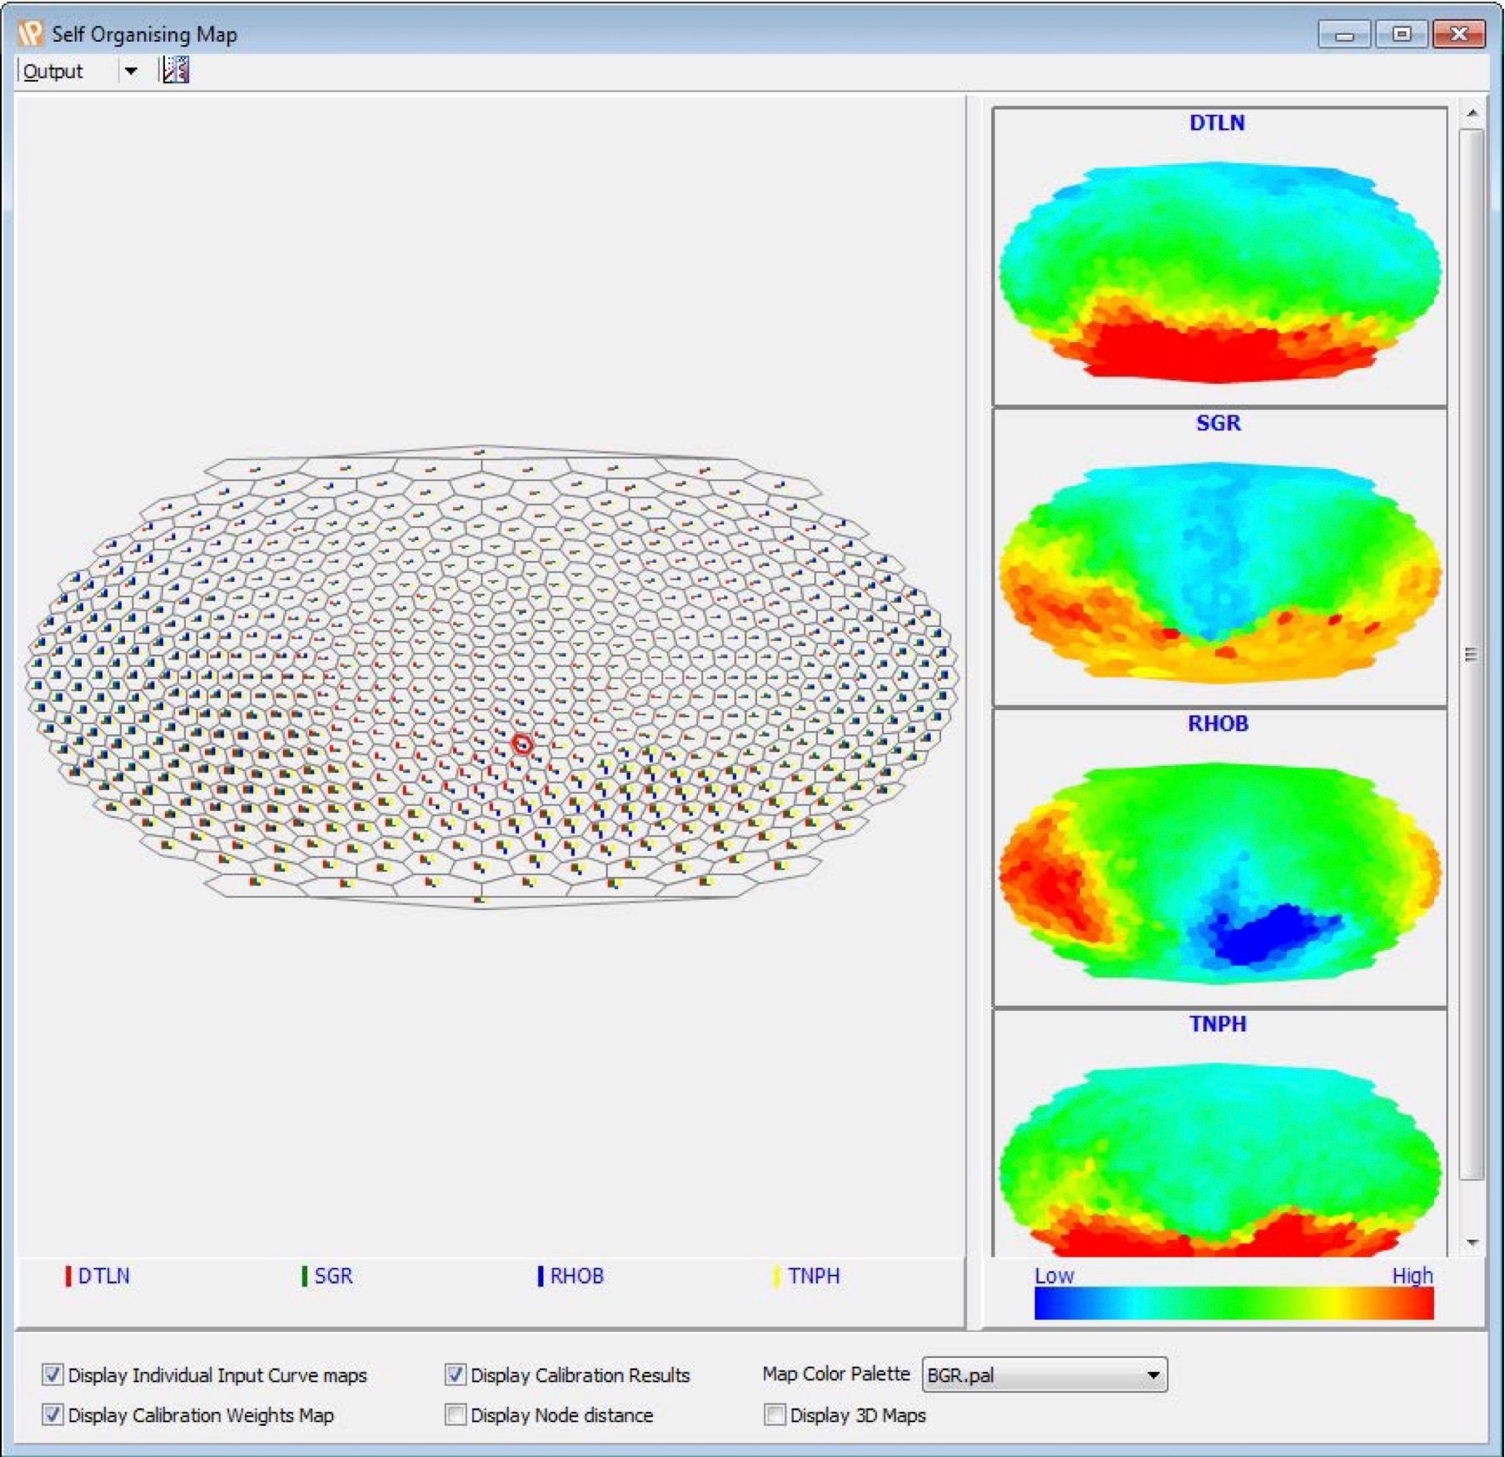
Task: Enable Display 3D Maps
Action: (775, 1415)
